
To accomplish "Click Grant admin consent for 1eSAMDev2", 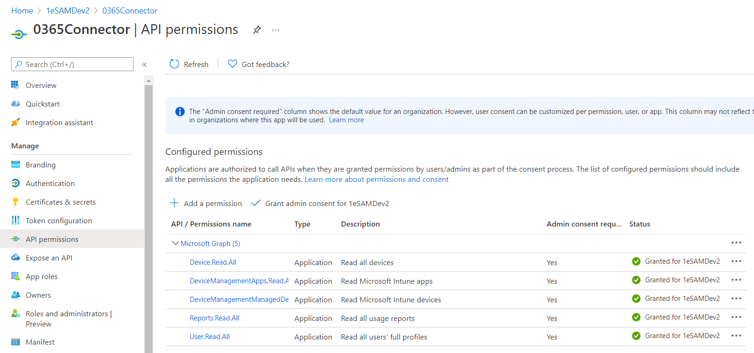I will [320, 203].
